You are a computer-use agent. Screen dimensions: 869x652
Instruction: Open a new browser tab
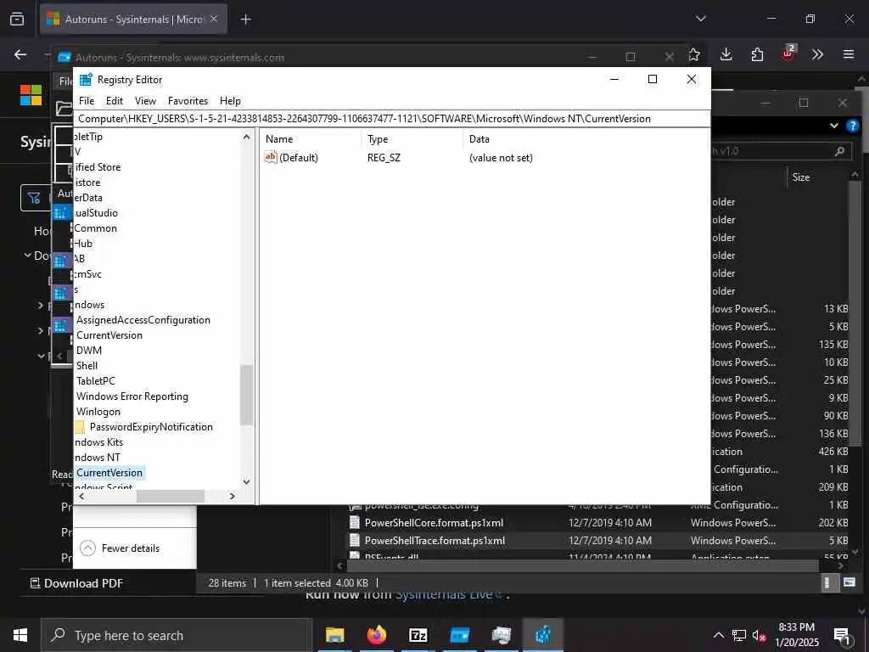(245, 20)
